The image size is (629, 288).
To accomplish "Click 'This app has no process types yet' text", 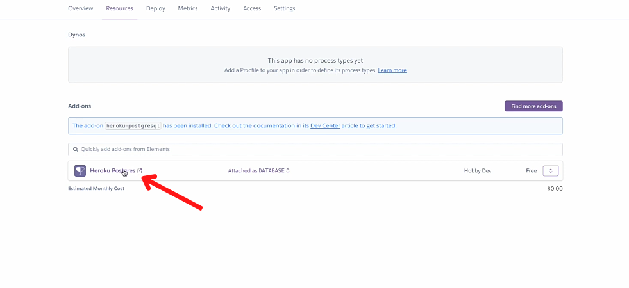I will [315, 61].
